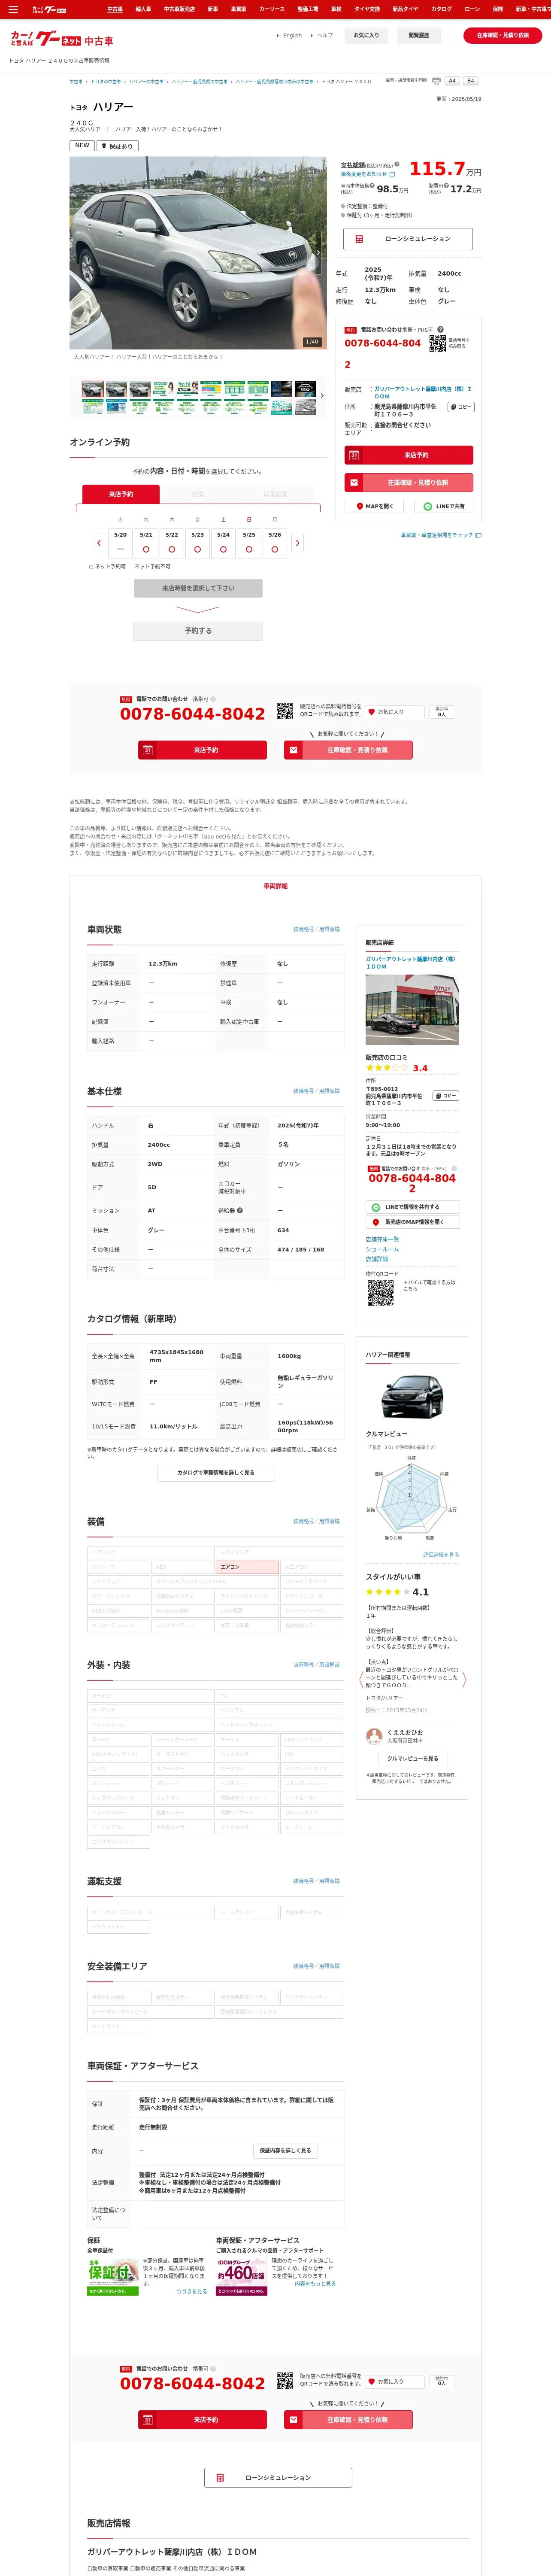
Task: Click LINEで情報を共有する button
Action: (x=412, y=1207)
